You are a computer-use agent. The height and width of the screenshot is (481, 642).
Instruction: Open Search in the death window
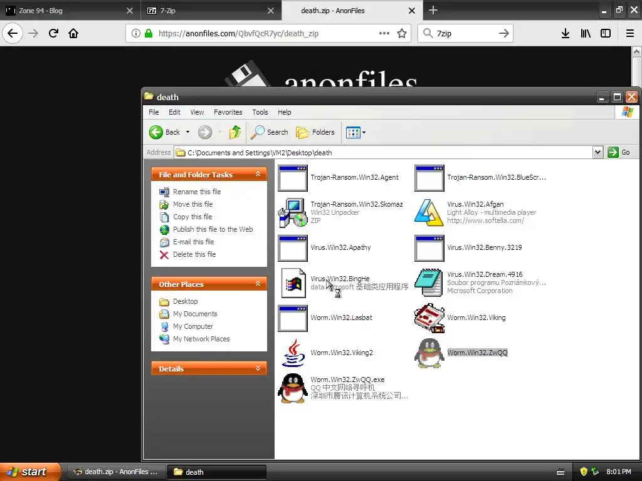coord(270,132)
